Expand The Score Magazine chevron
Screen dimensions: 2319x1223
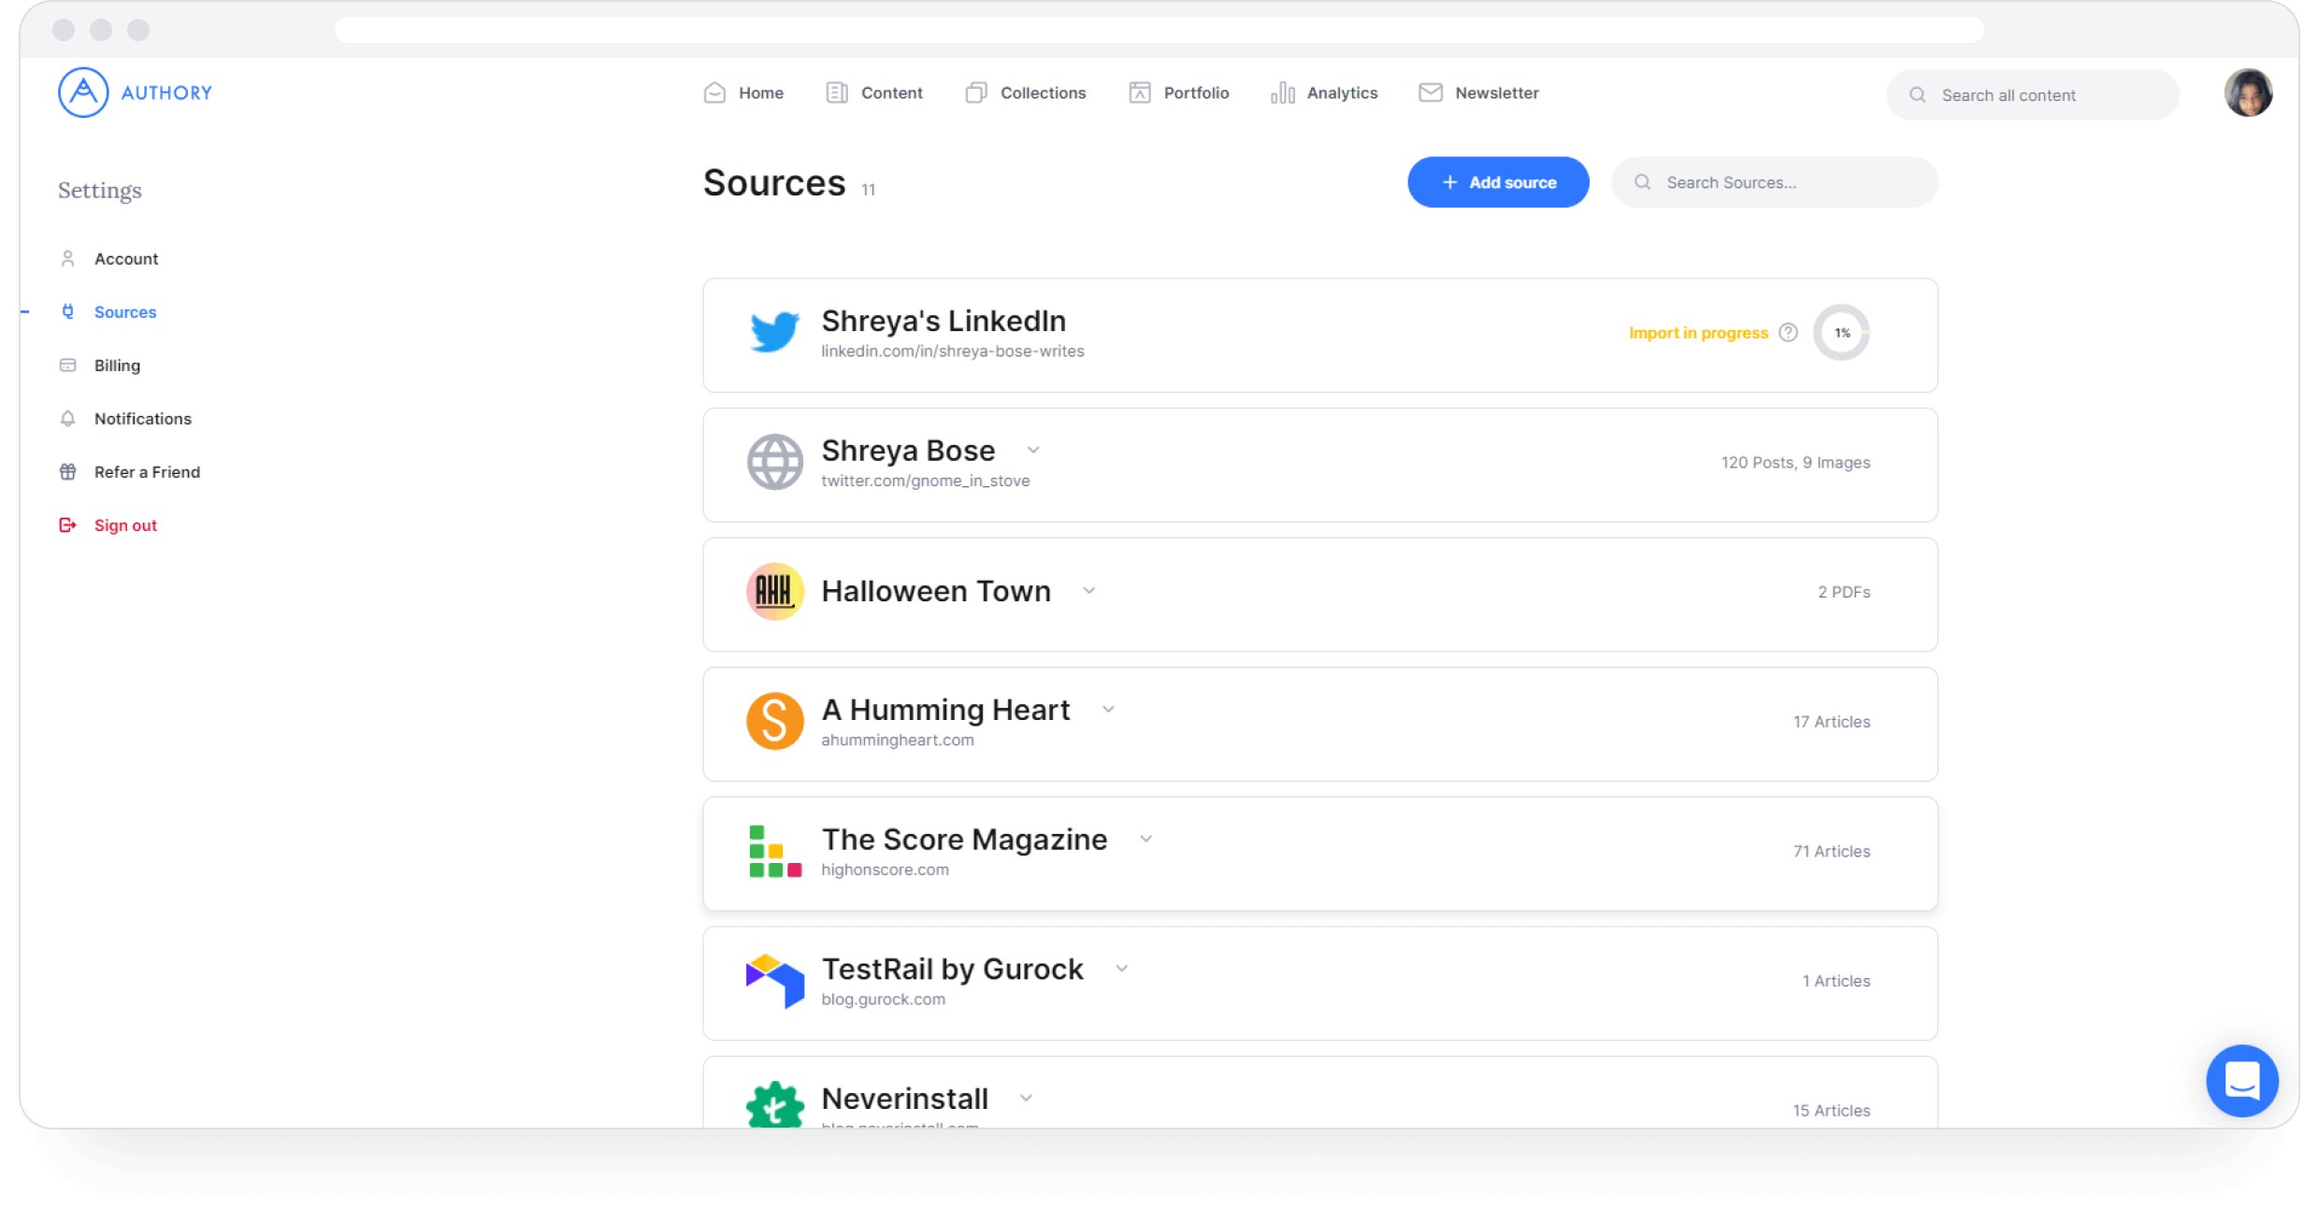pos(1145,840)
